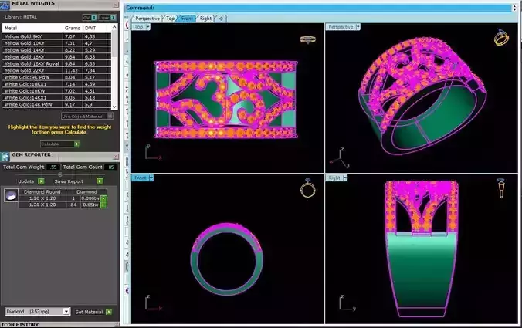Select the Yellow Gold:22KY row
This screenshot has height=328, width=522.
tap(56, 70)
